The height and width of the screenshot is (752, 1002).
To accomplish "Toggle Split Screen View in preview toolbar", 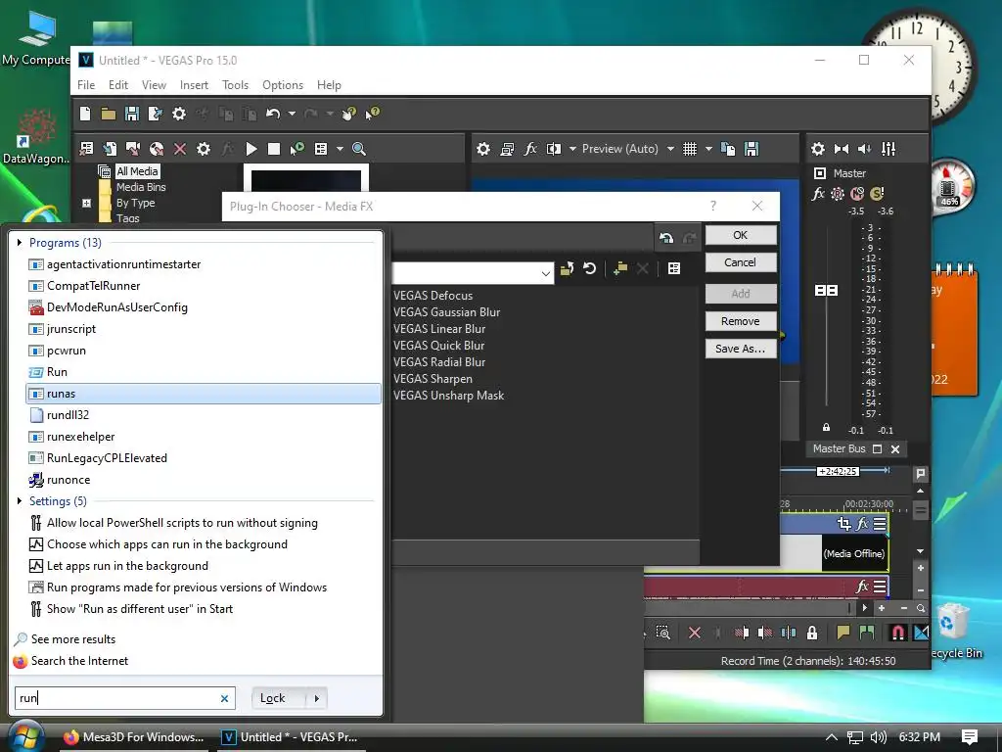I will pos(554,149).
